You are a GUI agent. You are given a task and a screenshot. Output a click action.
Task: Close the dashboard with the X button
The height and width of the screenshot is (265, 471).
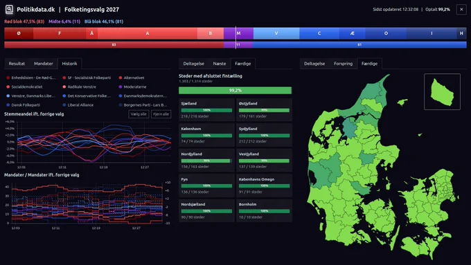click(x=461, y=9)
